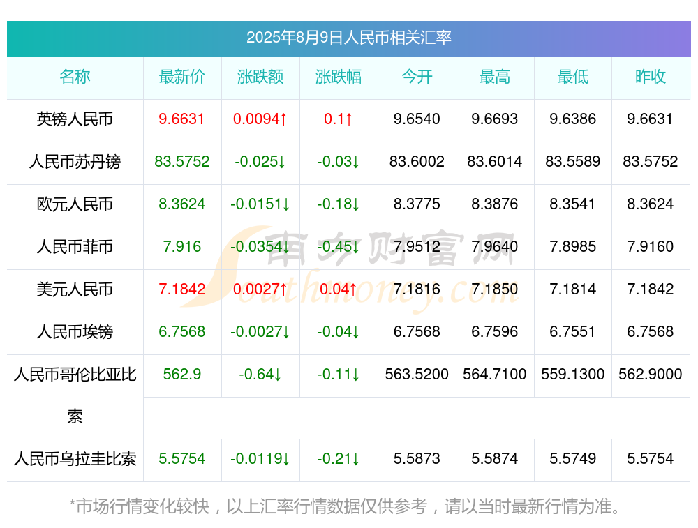The image size is (698, 528).
Task: Click change percent -0.21↓
Action: point(339,459)
